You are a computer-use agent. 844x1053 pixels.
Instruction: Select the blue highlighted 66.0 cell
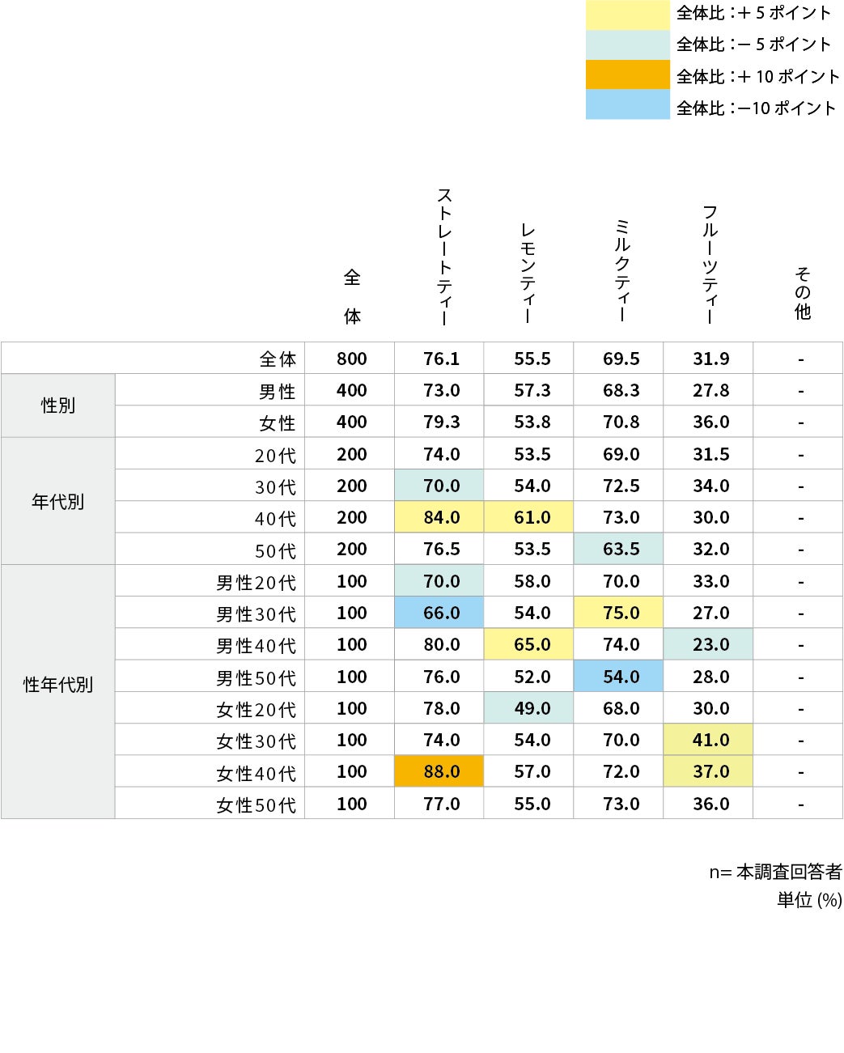pos(439,613)
